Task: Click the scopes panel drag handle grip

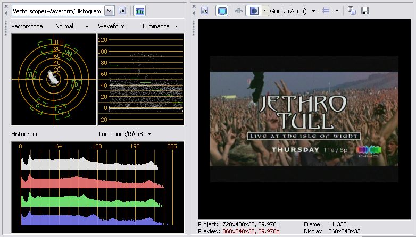Action: 6,28
